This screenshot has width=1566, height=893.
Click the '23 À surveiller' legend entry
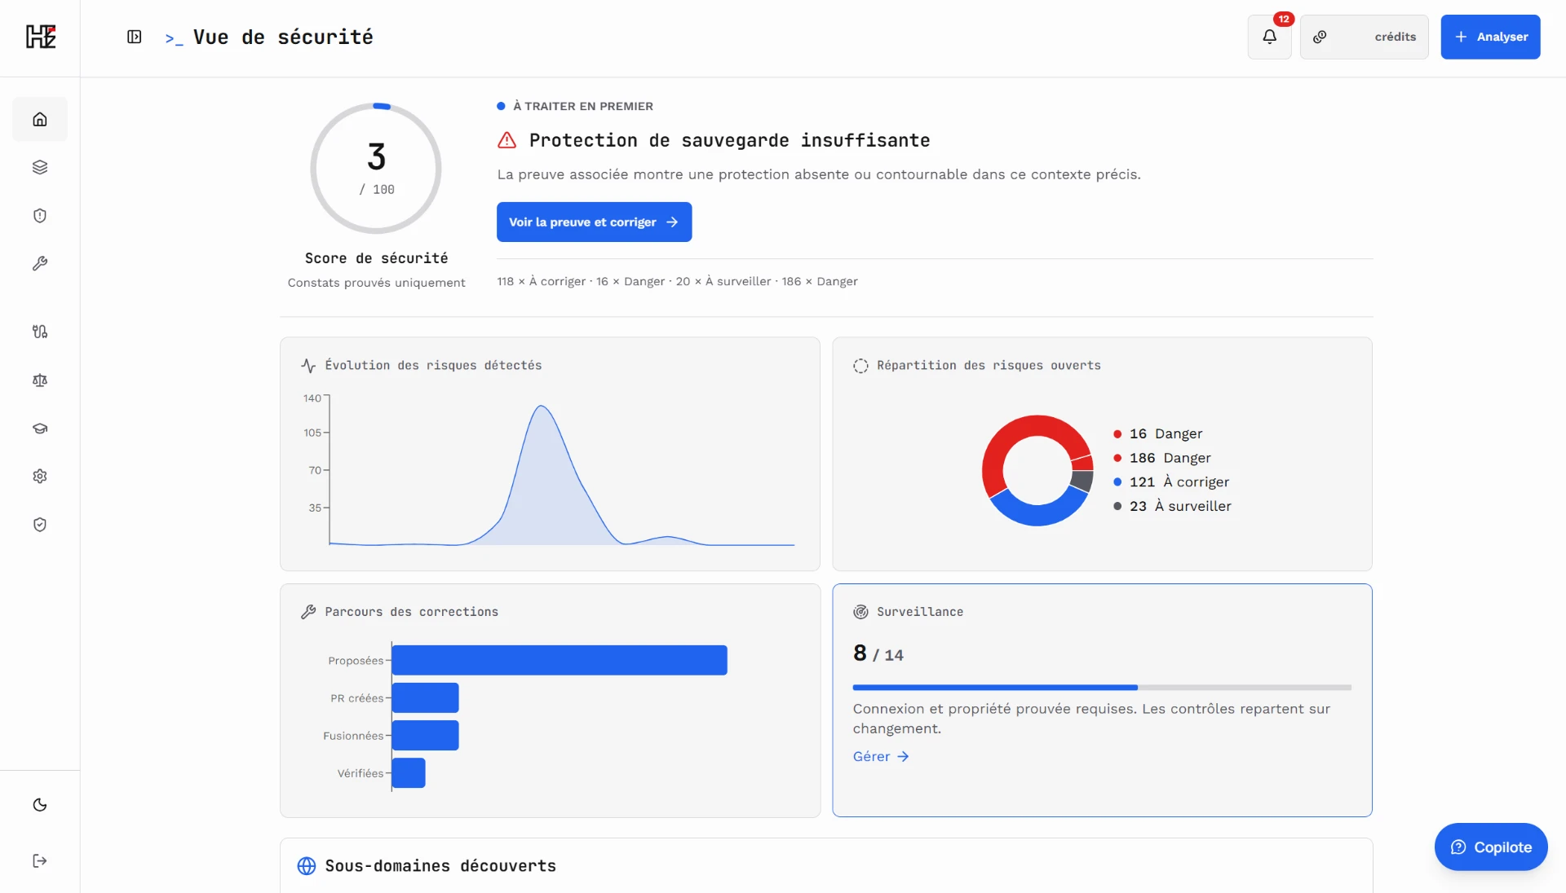click(x=1173, y=506)
